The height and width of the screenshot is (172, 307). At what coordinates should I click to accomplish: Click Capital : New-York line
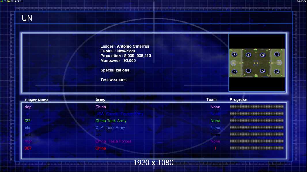[x=118, y=51]
